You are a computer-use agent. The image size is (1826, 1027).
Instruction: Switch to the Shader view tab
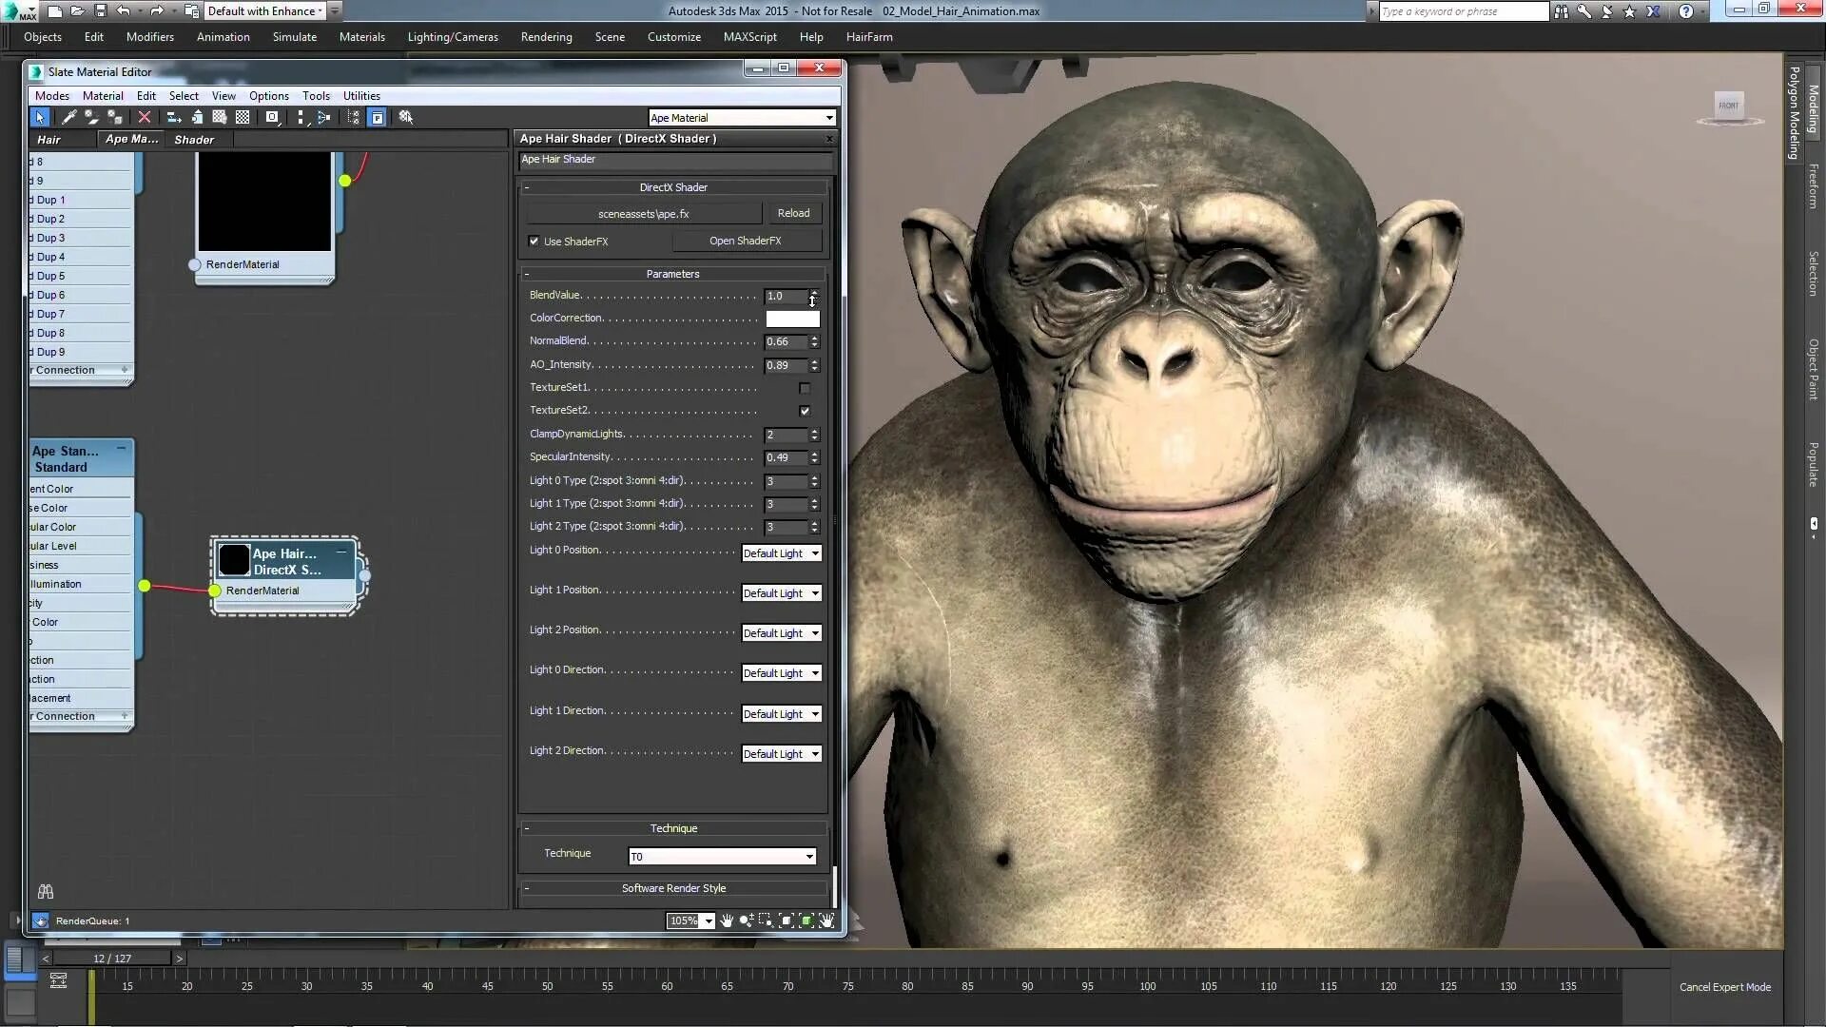[194, 140]
